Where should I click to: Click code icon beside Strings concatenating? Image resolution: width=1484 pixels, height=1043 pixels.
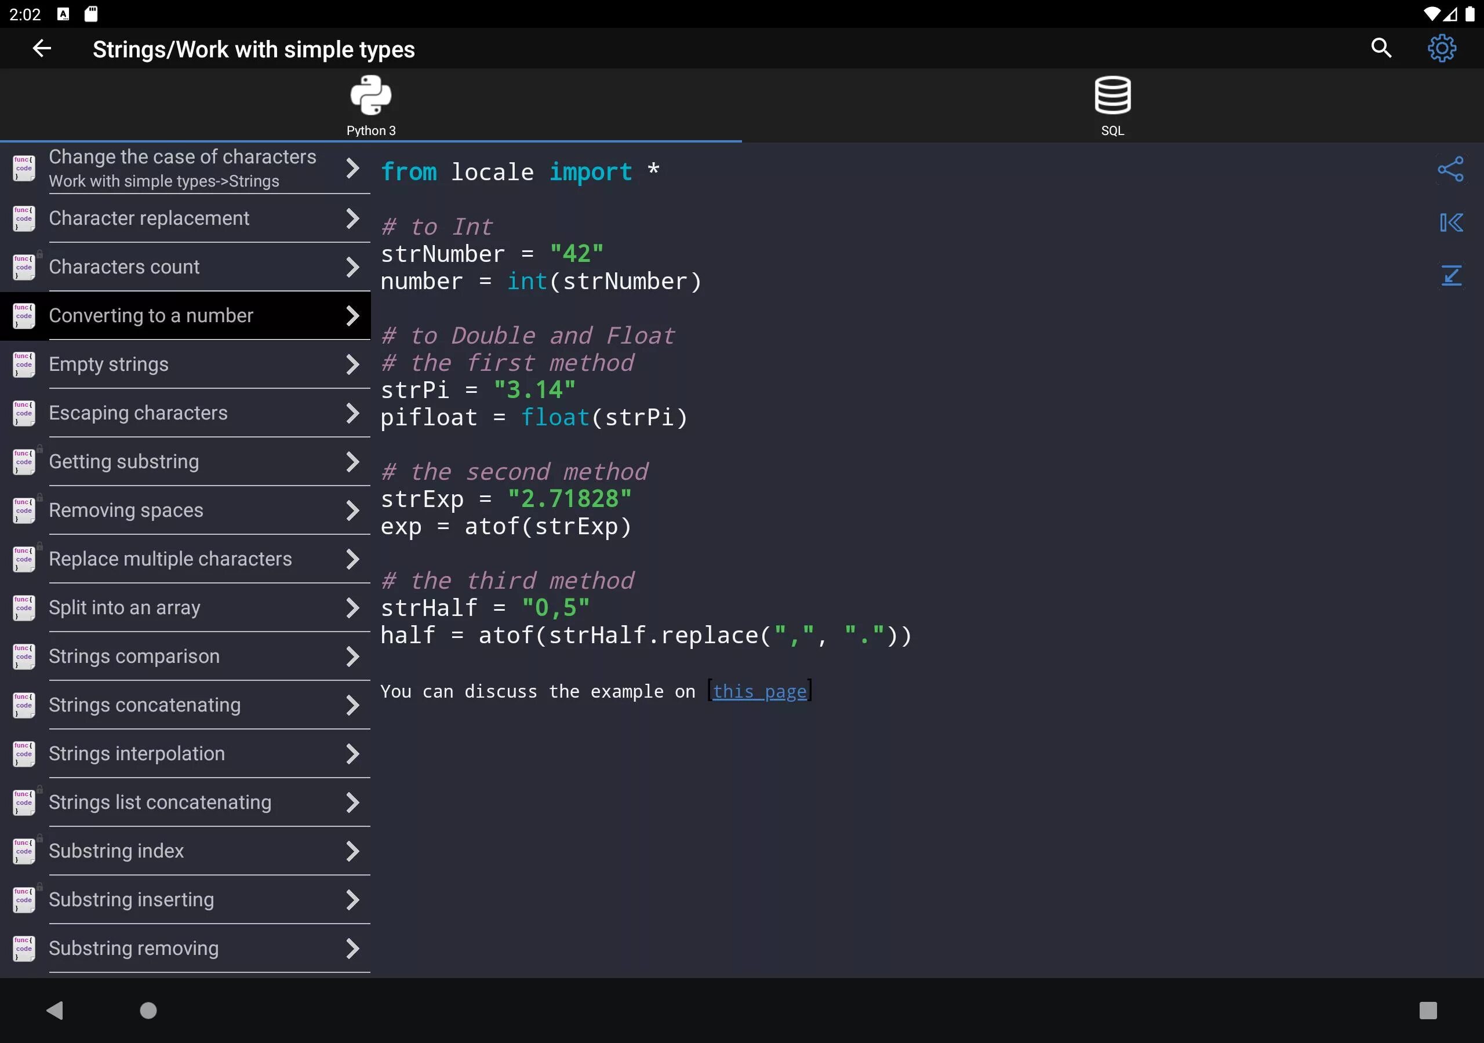point(24,705)
